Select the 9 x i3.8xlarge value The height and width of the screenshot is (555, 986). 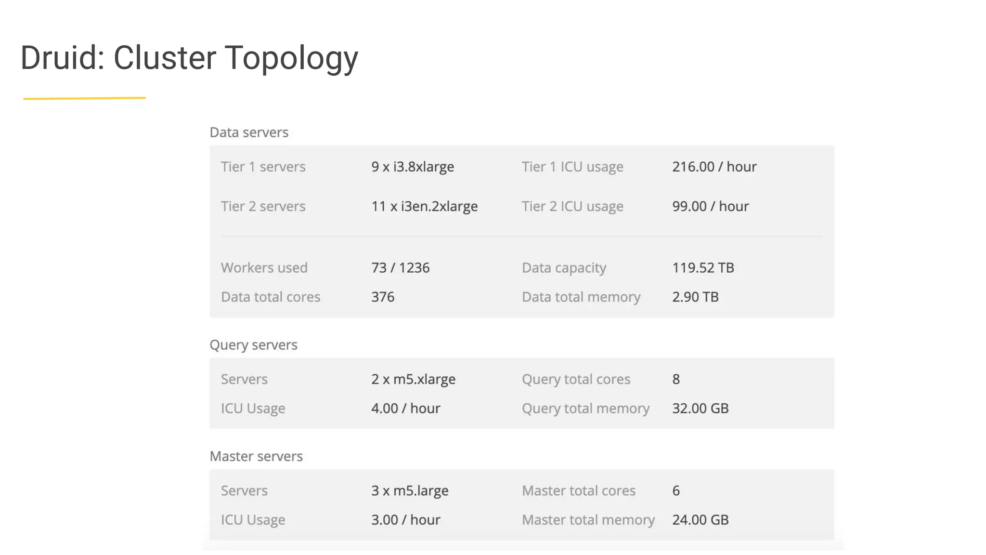click(413, 167)
